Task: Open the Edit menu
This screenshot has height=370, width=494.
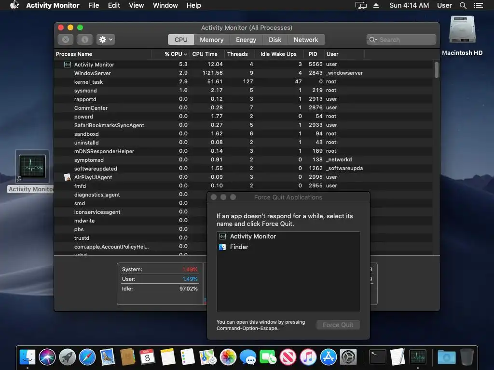Action: click(x=114, y=5)
